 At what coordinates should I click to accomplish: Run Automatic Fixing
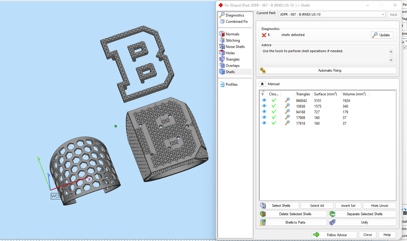coord(328,70)
